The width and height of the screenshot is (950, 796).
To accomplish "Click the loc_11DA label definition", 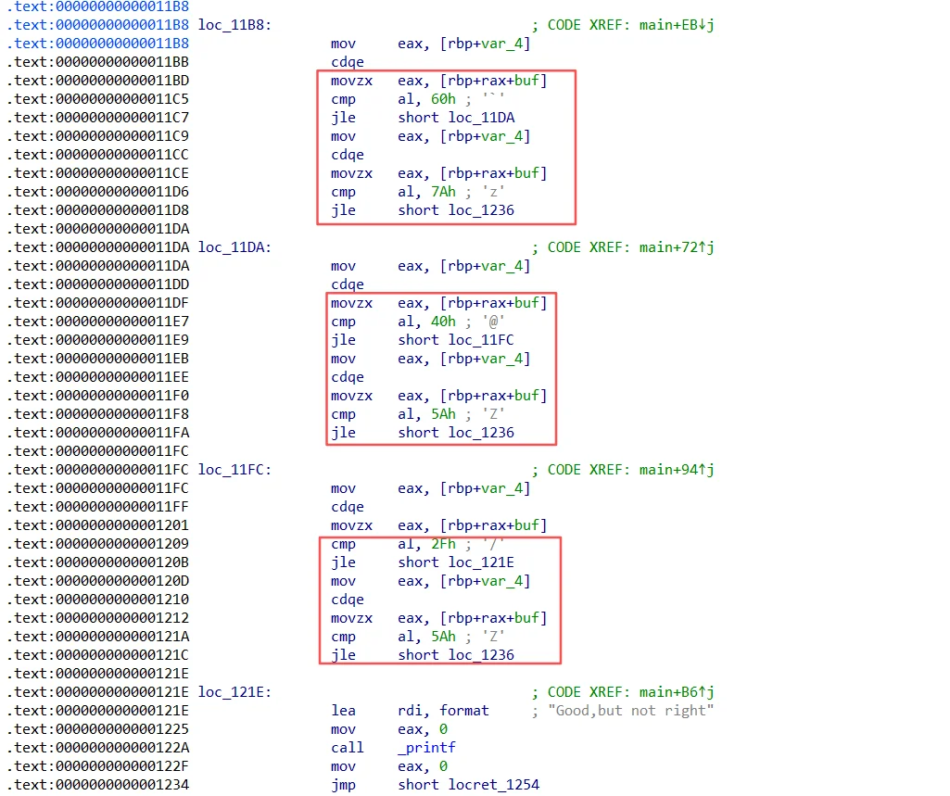I will point(234,247).
